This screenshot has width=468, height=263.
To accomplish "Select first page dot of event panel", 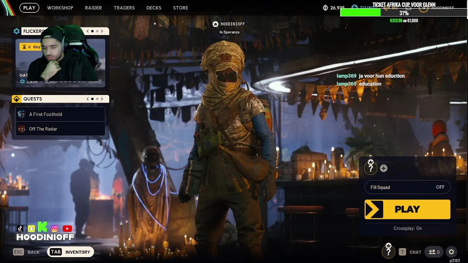I will [x=93, y=31].
